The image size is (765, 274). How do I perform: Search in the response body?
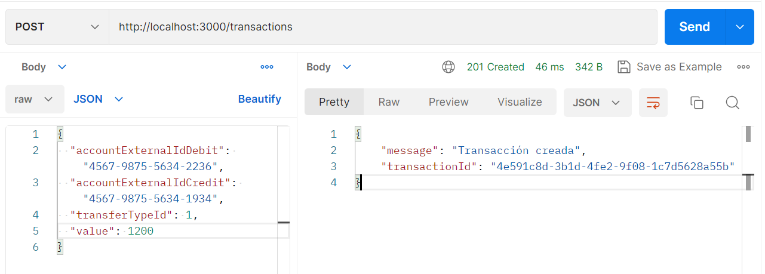click(x=733, y=103)
